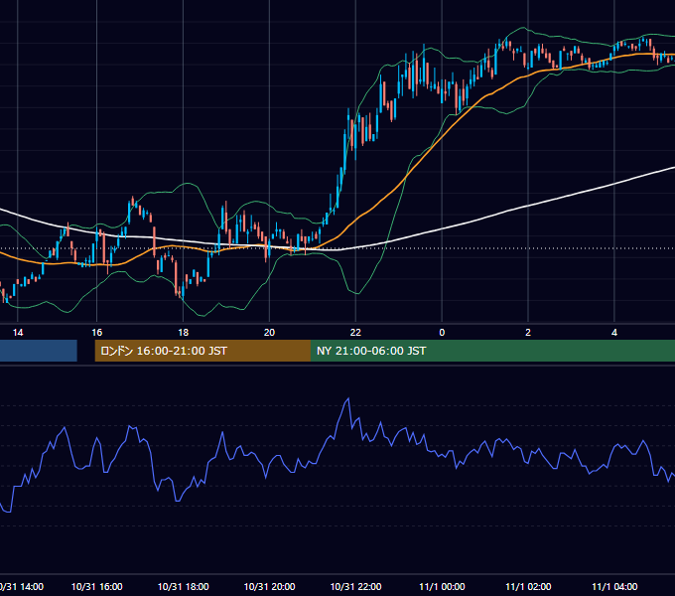Click the 11/1 02:00 date label

click(x=528, y=586)
